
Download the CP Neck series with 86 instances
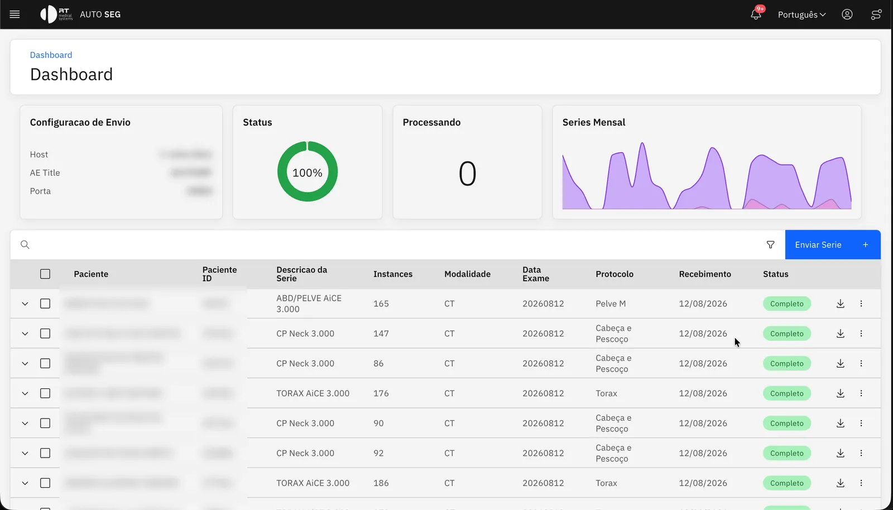coord(841,363)
